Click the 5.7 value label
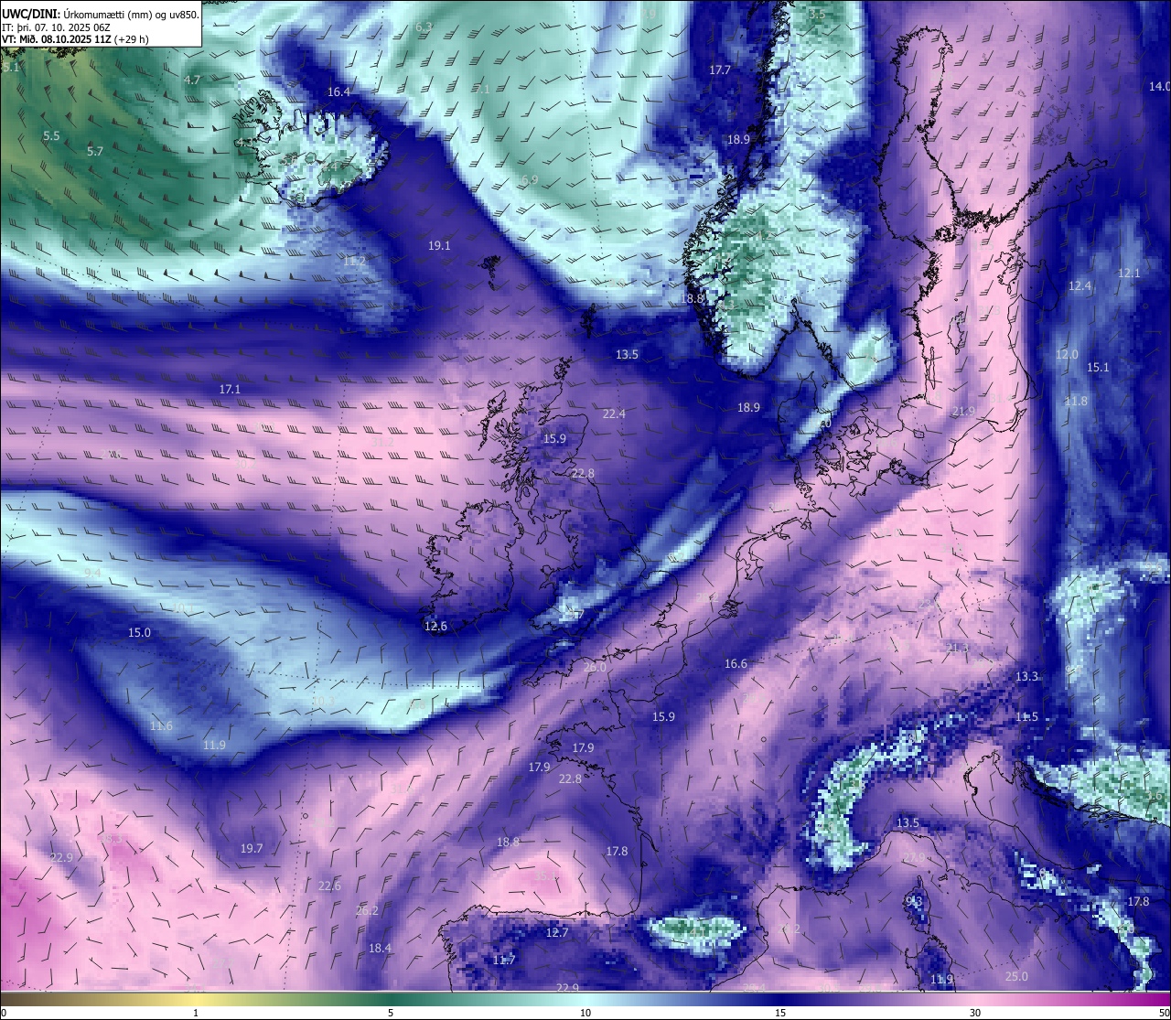Image resolution: width=1171 pixels, height=1020 pixels. pos(95,152)
